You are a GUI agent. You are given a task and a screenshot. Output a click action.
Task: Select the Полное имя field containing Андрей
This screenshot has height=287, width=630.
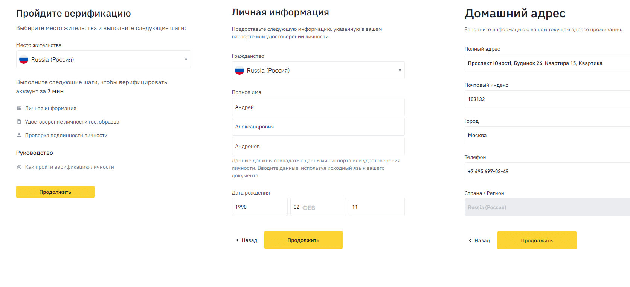coord(318,107)
